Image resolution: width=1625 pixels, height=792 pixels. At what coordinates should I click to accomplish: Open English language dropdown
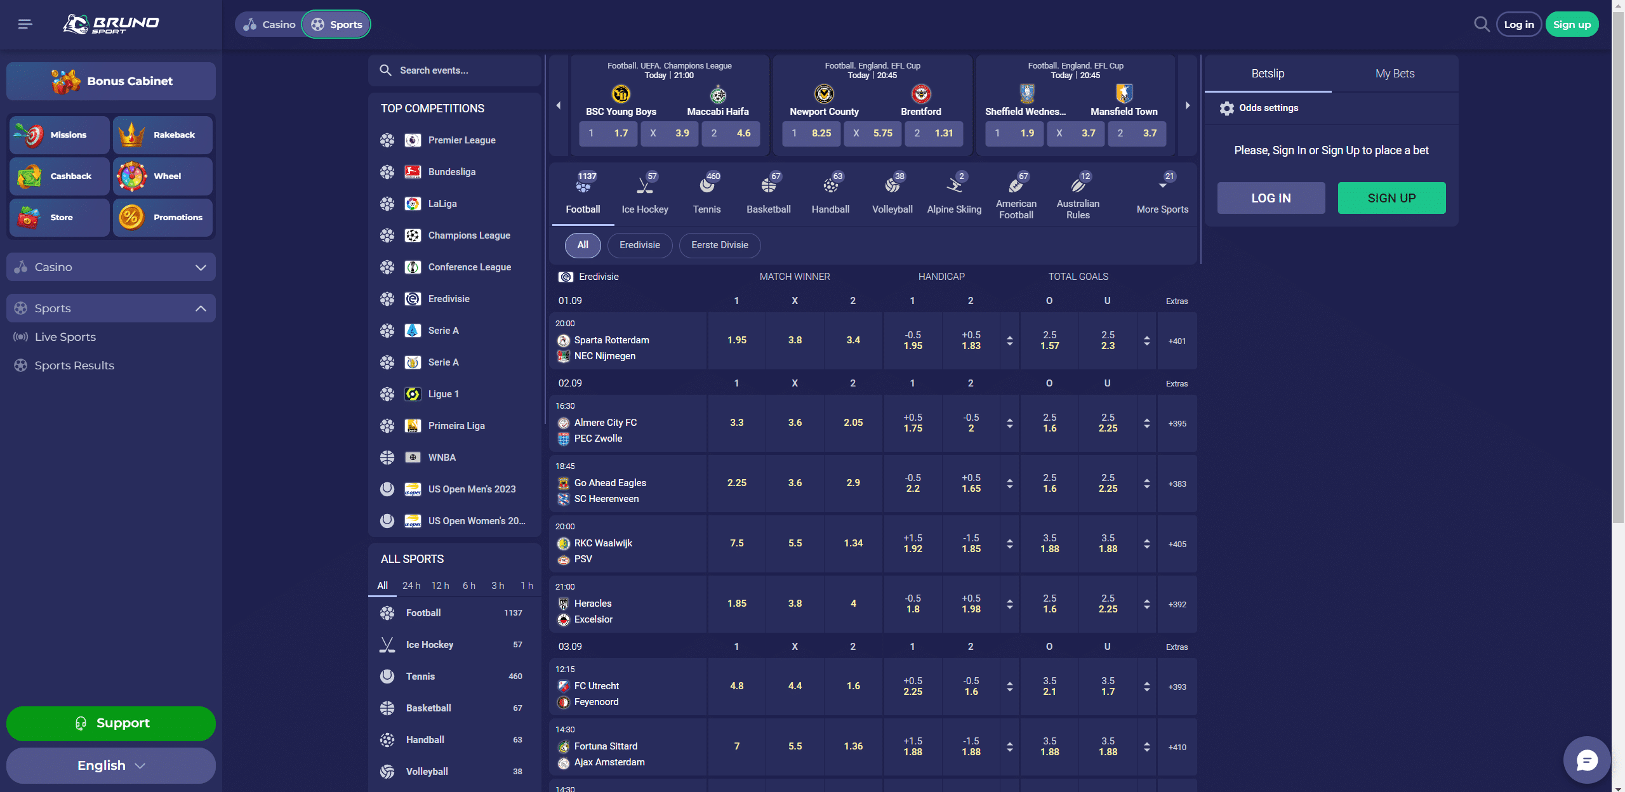pos(111,765)
